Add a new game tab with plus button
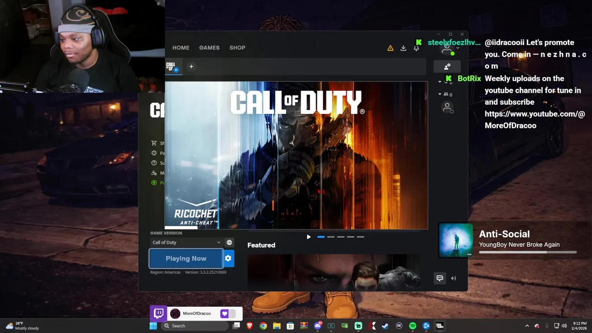 pos(191,67)
